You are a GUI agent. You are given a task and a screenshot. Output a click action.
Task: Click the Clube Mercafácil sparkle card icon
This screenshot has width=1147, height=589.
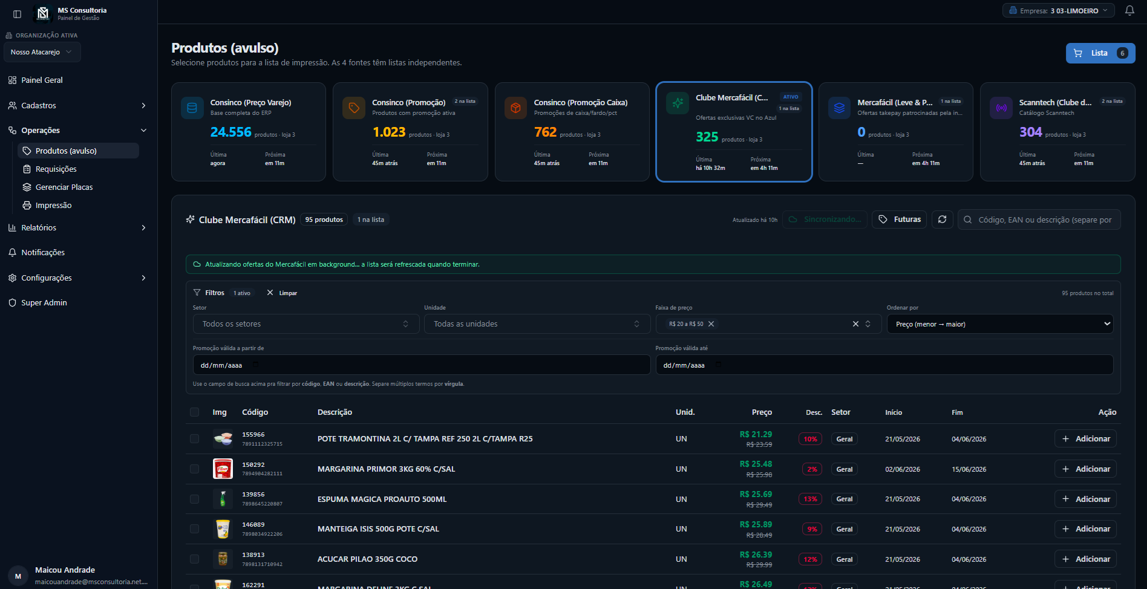(x=678, y=103)
